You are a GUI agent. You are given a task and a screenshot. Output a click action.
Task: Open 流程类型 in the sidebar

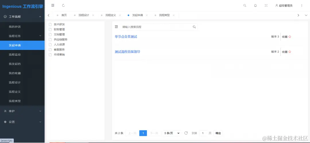coord(22,101)
